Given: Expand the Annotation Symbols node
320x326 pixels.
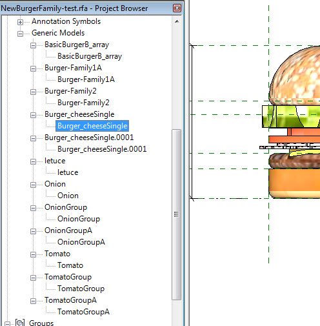Looking at the screenshot, I should 20,22.
